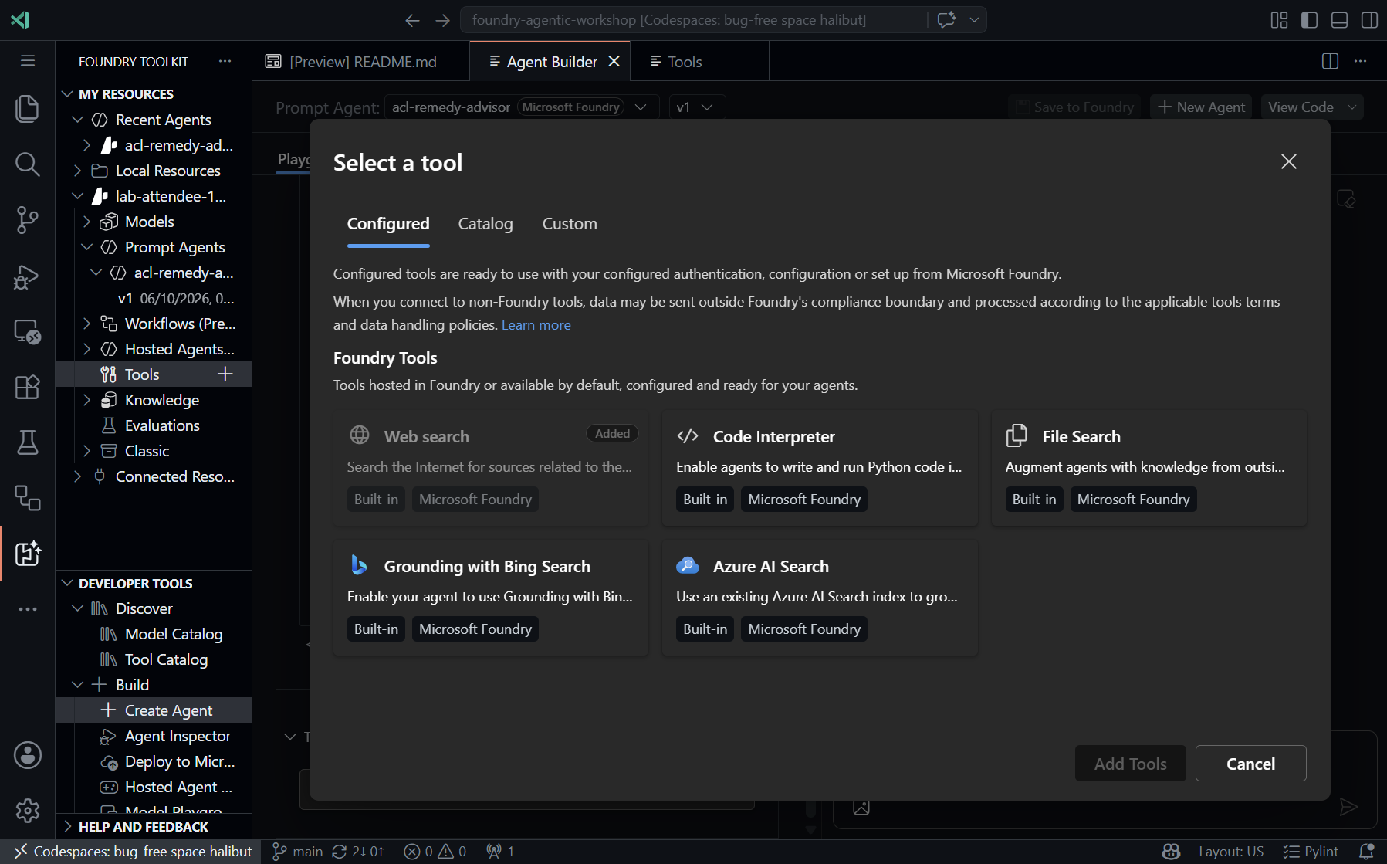
Task: Open the View Code dropdown arrow
Action: click(1352, 107)
